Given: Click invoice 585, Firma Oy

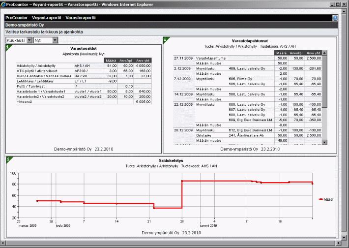Looking at the screenshot, I should [x=240, y=79].
